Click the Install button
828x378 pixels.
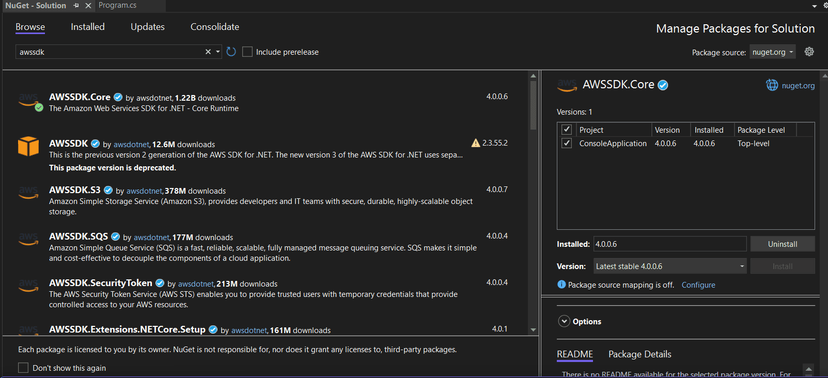783,266
